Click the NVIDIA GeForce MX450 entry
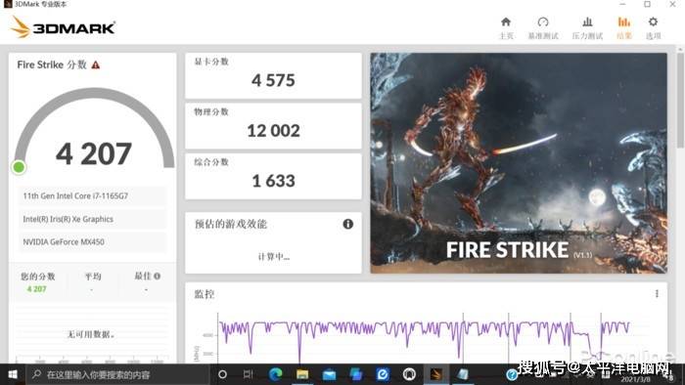This screenshot has height=385, width=685. tap(92, 242)
